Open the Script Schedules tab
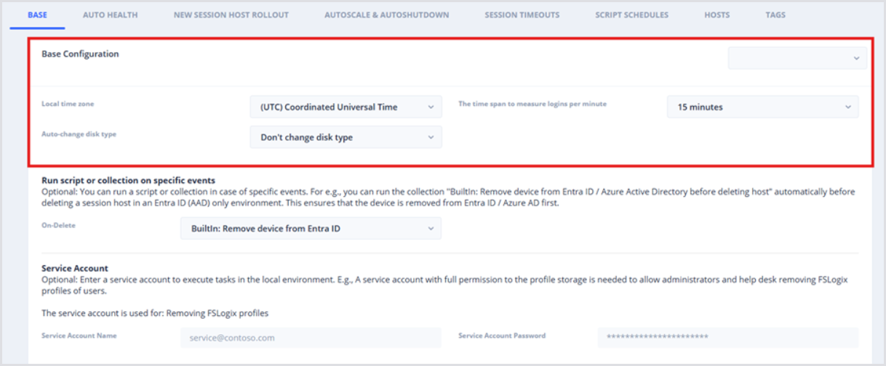 pyautogui.click(x=631, y=15)
